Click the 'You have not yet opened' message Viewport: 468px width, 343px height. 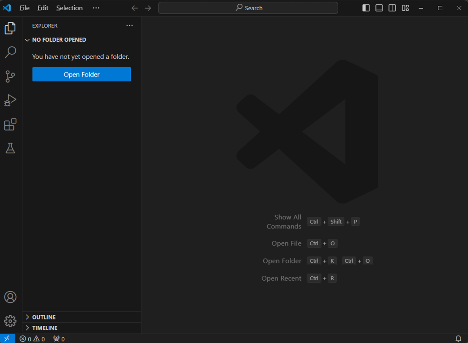(81, 56)
